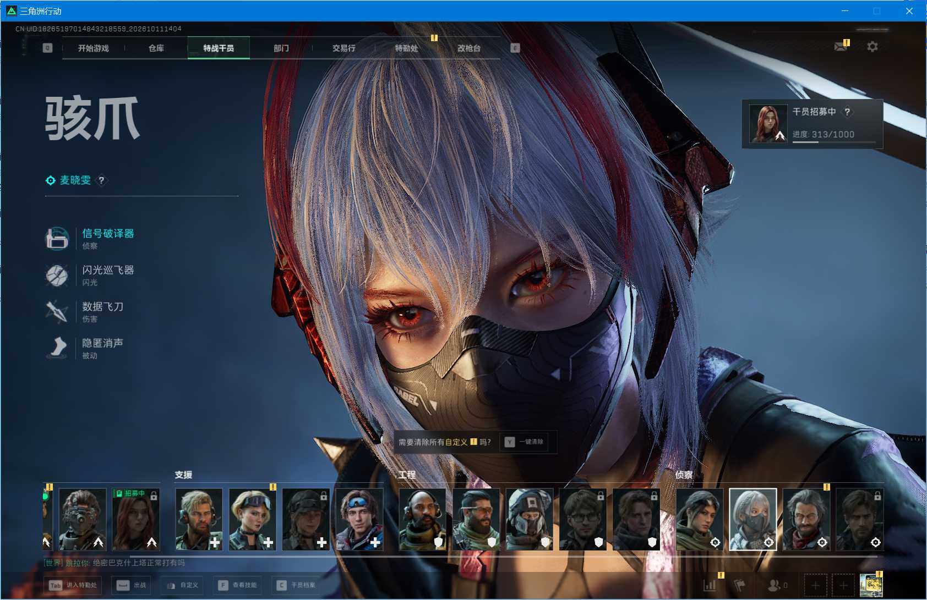Switch to the 改枪台 tab

coord(469,48)
